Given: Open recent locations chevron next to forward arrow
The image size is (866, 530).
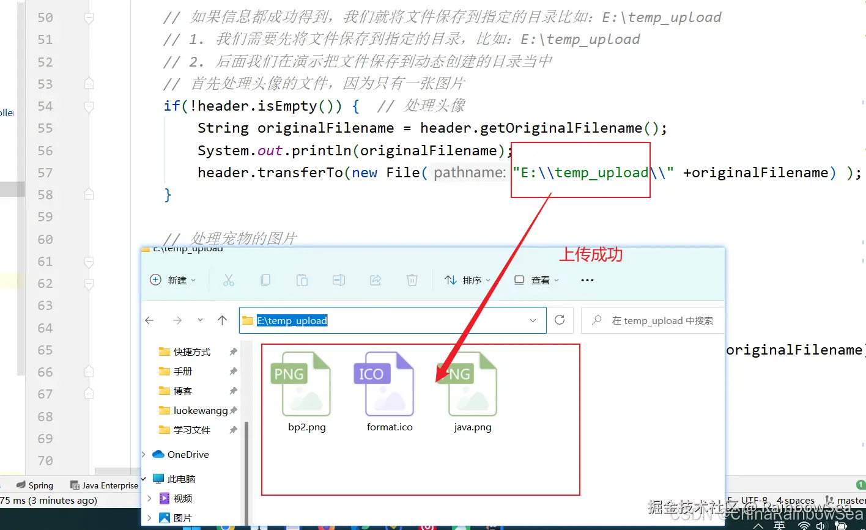Looking at the screenshot, I should click(x=200, y=320).
